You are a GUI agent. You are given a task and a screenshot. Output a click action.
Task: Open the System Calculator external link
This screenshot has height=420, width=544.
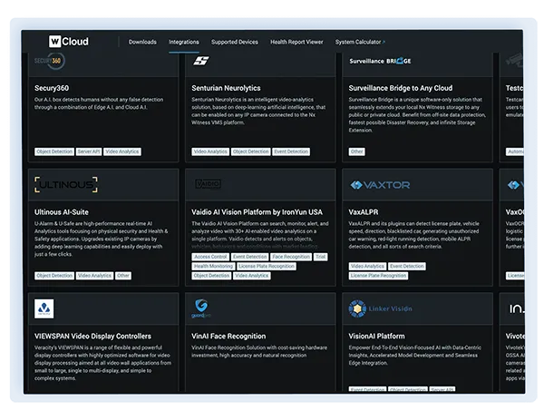[360, 42]
